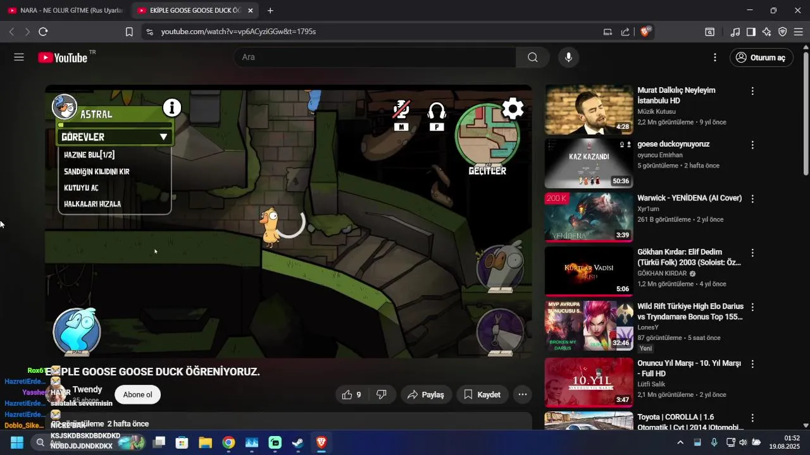Switch to the NARA - NE OLUR GİTME tab
Viewport: 810px width, 455px height.
[x=66, y=11]
